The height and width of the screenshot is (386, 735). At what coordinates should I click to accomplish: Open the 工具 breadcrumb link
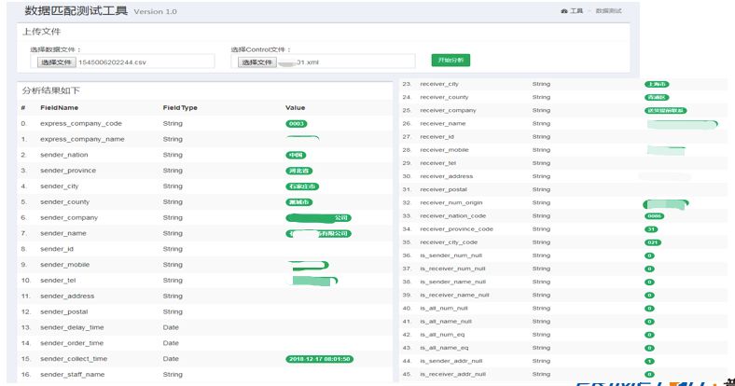point(576,11)
